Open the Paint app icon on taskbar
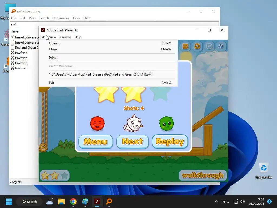This screenshot has height=208, width=277. click(85, 201)
